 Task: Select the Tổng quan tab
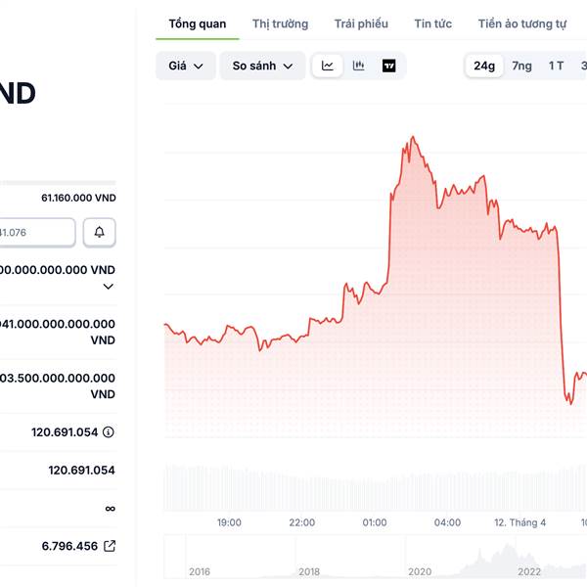[x=197, y=23]
